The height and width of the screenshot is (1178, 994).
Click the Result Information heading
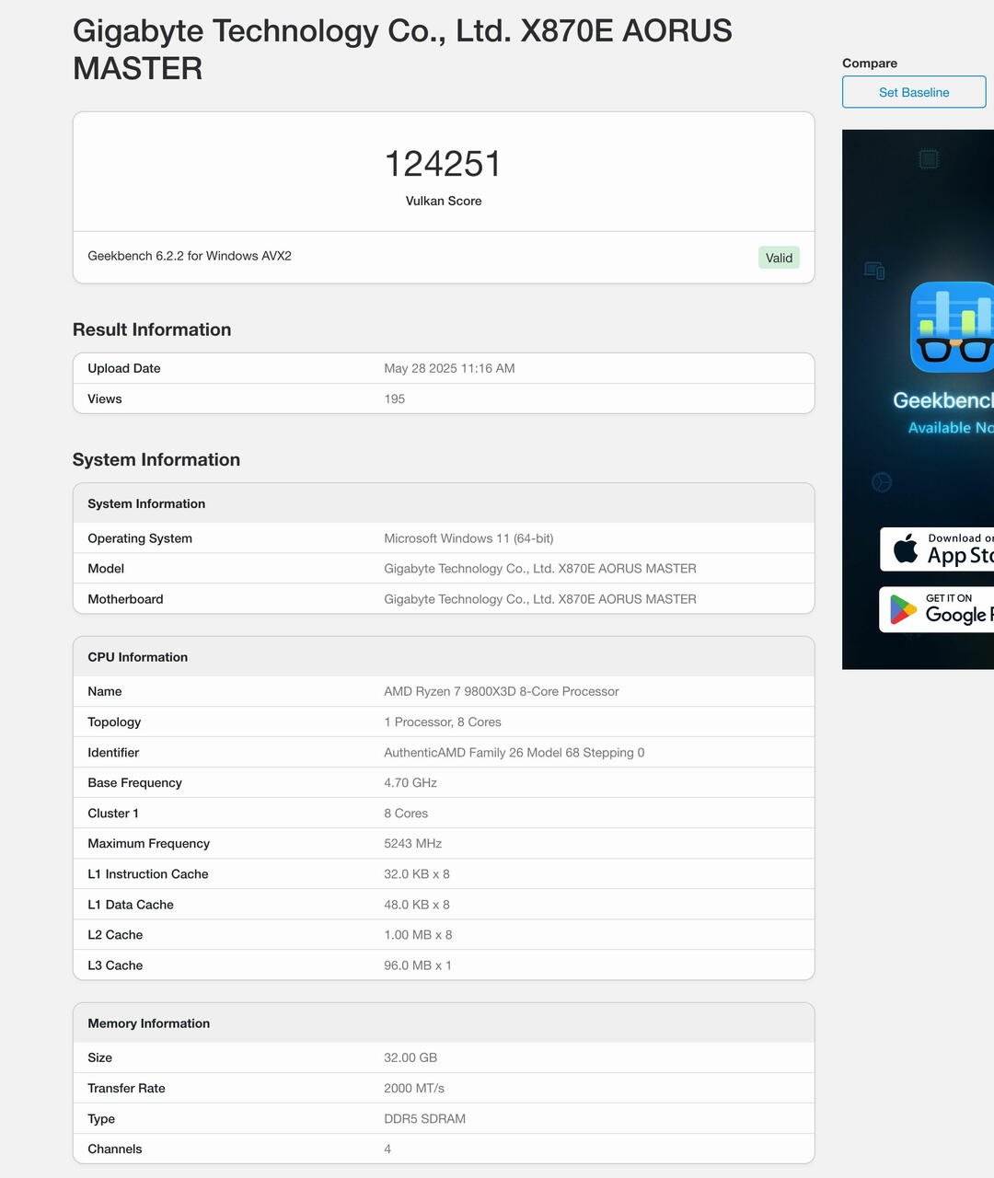point(152,329)
